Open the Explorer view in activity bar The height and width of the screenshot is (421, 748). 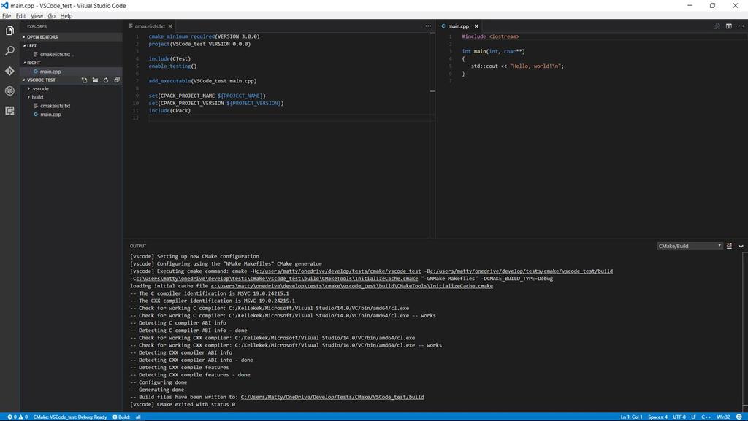tap(9, 31)
